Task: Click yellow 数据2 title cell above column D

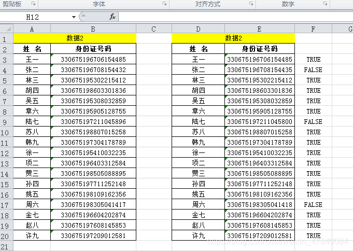Action: pos(233,38)
